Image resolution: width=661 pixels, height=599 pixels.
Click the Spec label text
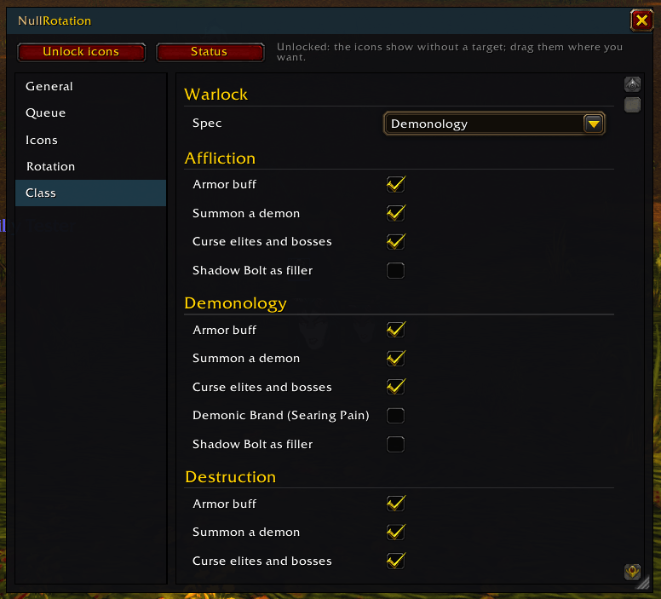tap(207, 124)
